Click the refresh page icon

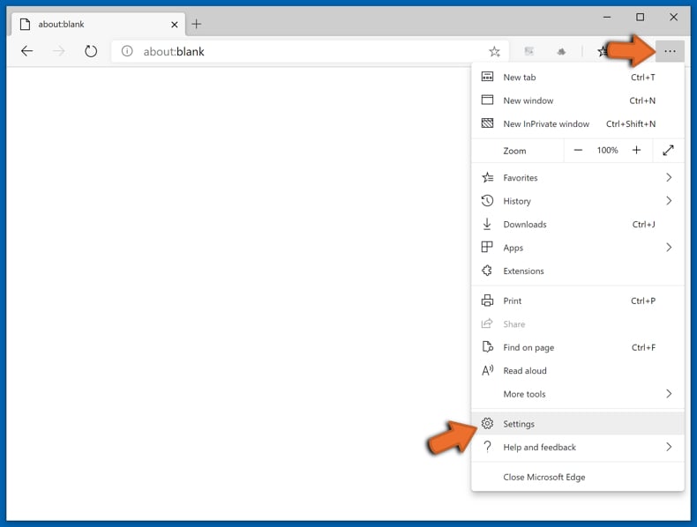[x=91, y=51]
